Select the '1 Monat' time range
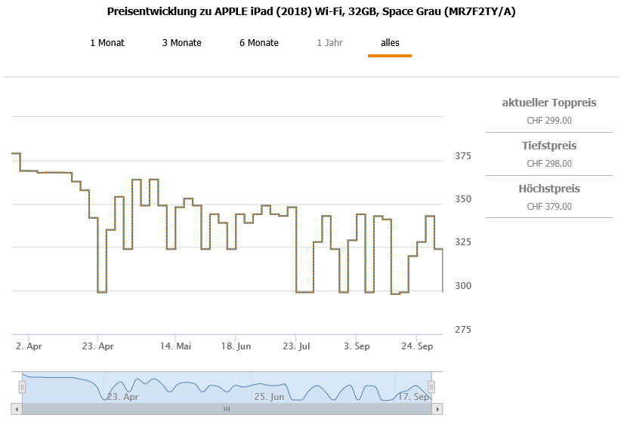The width and height of the screenshot is (621, 424). (x=107, y=43)
